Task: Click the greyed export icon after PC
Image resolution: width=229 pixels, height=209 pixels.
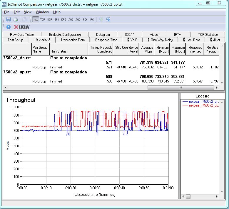Action: tap(101, 20)
